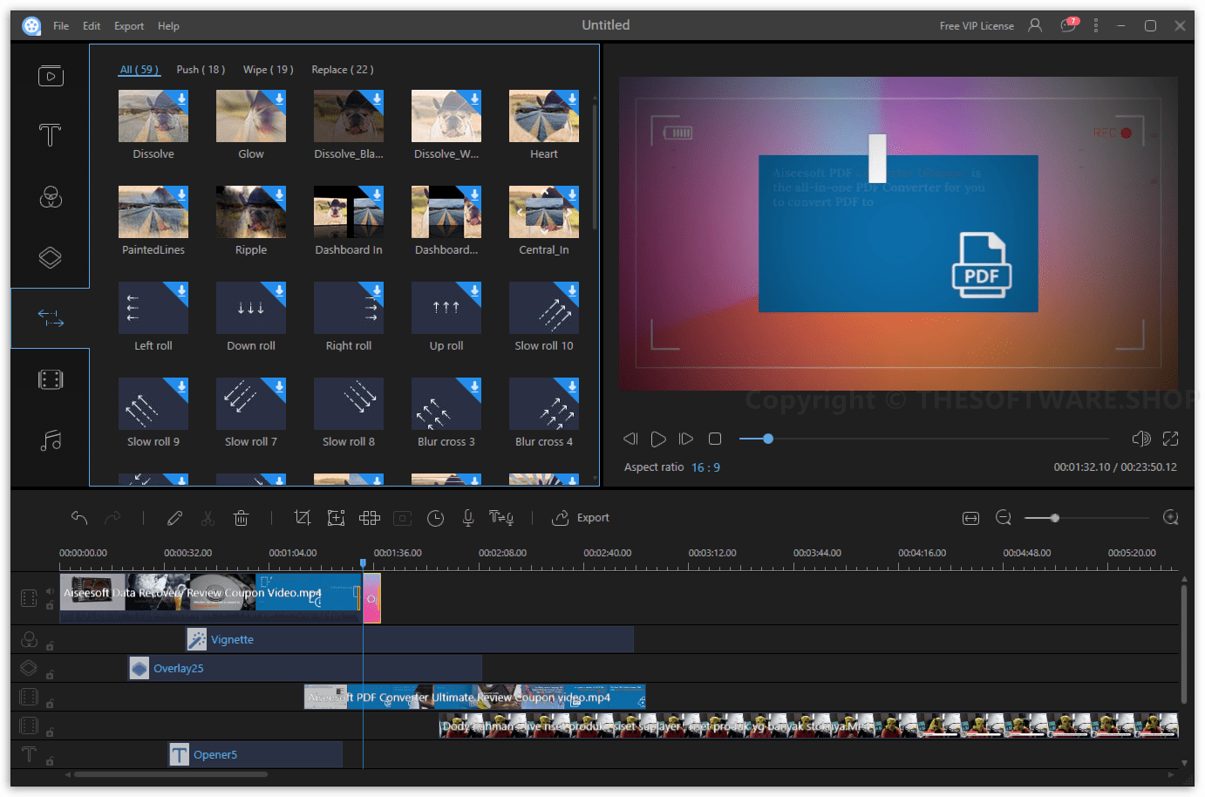Switch to the Wipe (19) transitions tab

pyautogui.click(x=268, y=69)
